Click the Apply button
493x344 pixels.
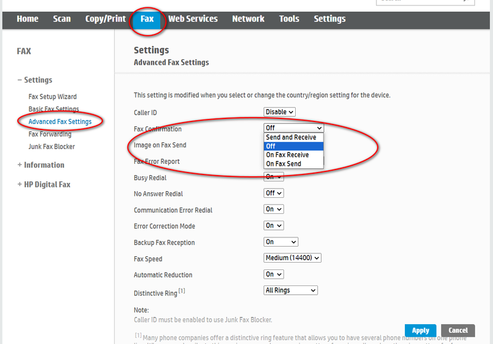pos(420,330)
